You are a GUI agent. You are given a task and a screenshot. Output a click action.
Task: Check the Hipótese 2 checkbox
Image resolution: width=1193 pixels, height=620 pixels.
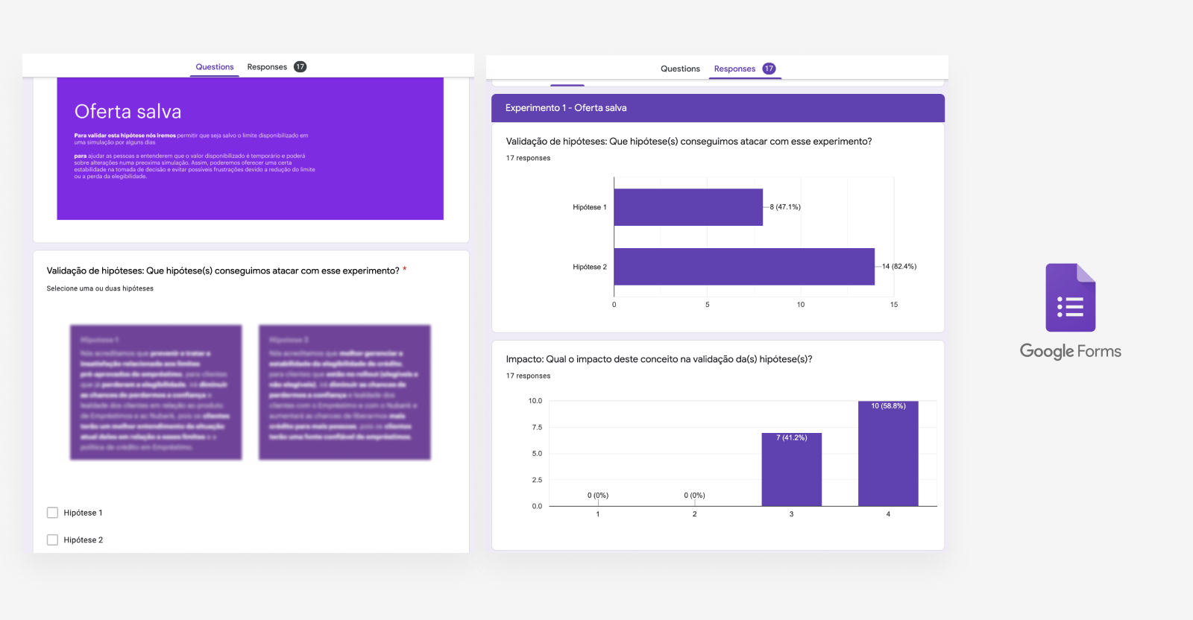(53, 540)
